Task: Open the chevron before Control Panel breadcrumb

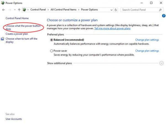Action: 28,10
